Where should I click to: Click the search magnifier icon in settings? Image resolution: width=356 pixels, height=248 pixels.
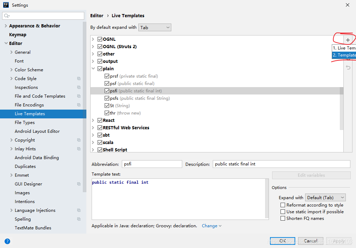pyautogui.click(x=7, y=16)
